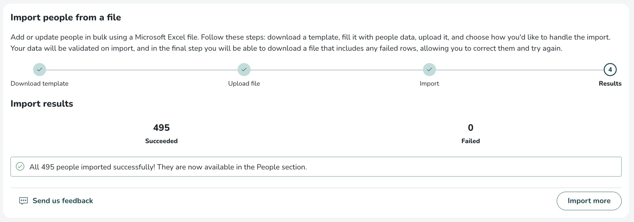Click the feedback speech bubble icon
The height and width of the screenshot is (222, 634).
(23, 201)
